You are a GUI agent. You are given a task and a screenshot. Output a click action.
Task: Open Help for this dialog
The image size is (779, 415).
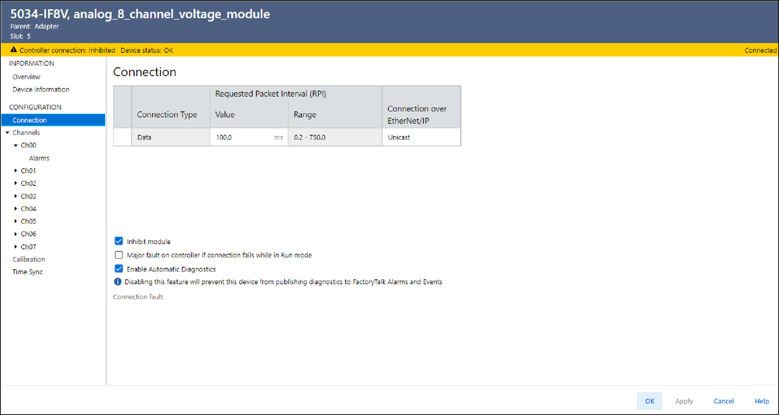[x=762, y=401]
